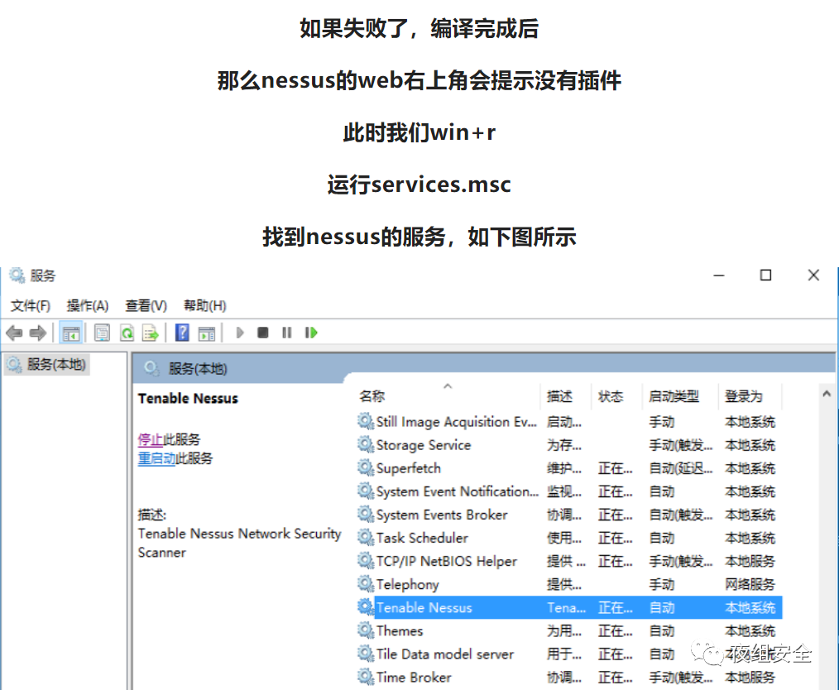Viewport: 839px width, 690px height.
Task: Sort by the 描述 column header
Action: (x=559, y=396)
